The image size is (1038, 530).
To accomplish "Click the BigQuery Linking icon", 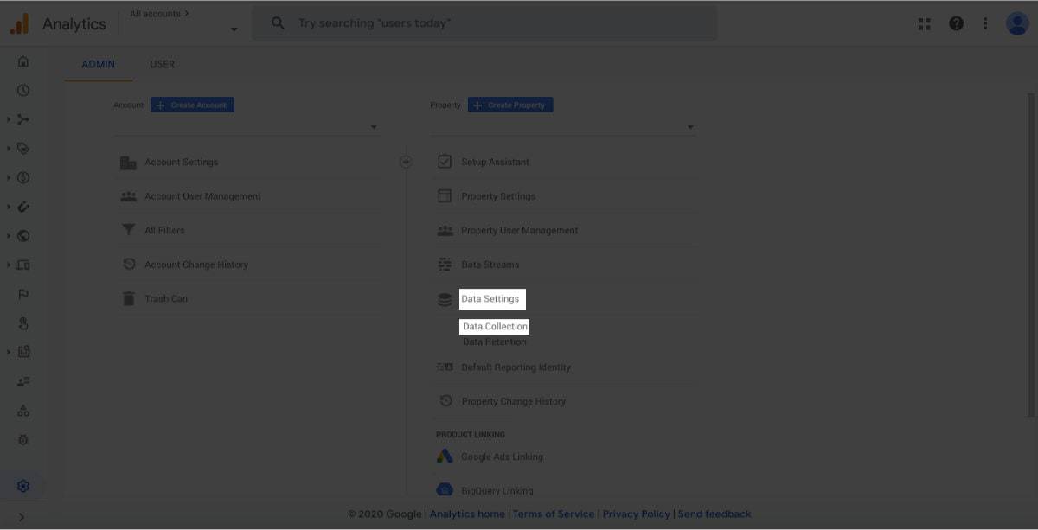I will pos(445,488).
